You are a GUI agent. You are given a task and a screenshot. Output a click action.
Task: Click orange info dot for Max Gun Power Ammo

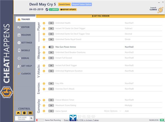pos(44,47)
